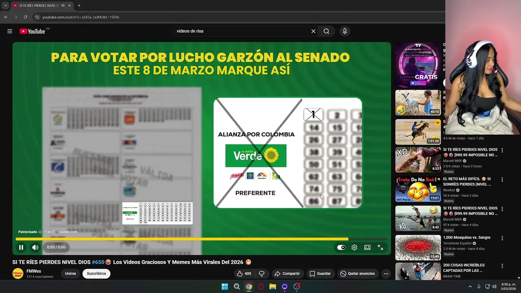Screen dimensions: 521x293
Task: Click the GRATIS sponsored ad thumbnail
Action: click(418, 64)
